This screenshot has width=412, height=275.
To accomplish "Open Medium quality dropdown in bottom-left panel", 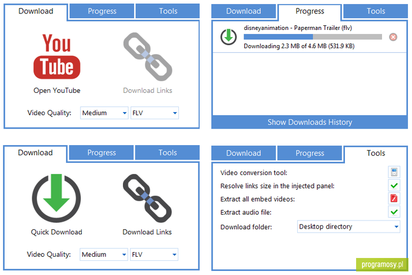I will (x=104, y=254).
